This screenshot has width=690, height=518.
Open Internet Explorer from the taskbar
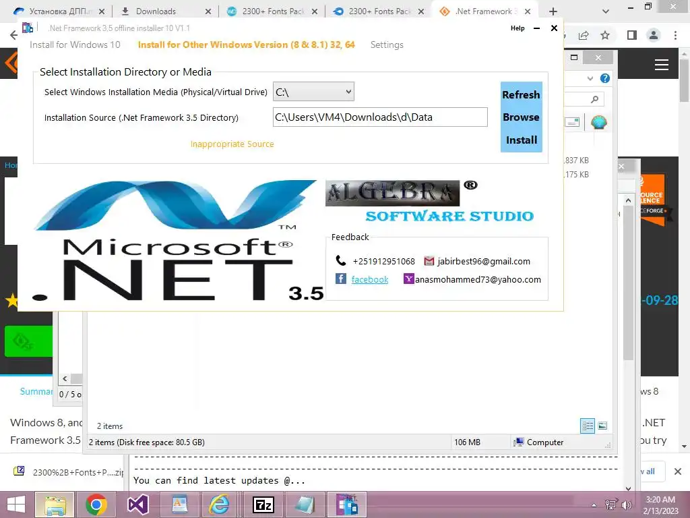coord(219,505)
